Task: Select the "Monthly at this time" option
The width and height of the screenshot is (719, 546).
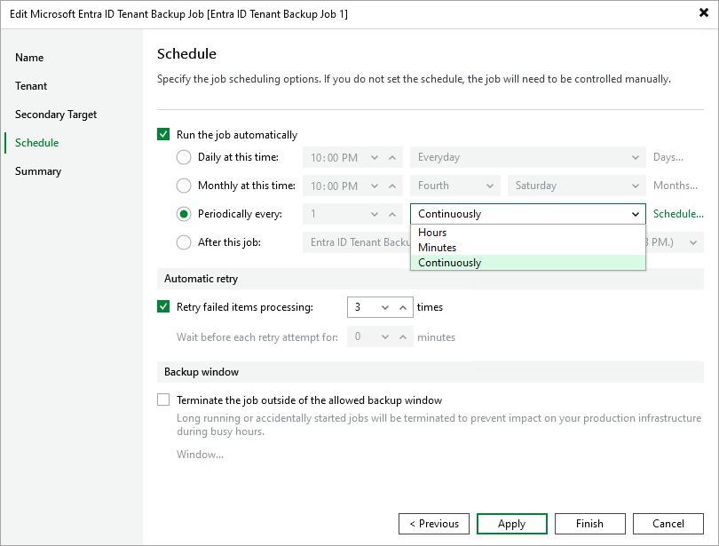Action: click(x=184, y=186)
